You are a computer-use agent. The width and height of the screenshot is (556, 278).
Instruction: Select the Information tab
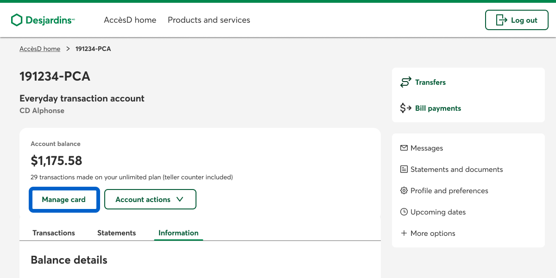(x=178, y=233)
